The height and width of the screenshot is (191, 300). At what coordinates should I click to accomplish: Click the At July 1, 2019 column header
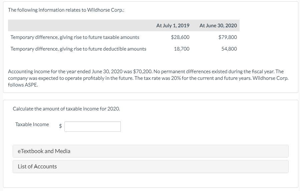tap(173, 25)
